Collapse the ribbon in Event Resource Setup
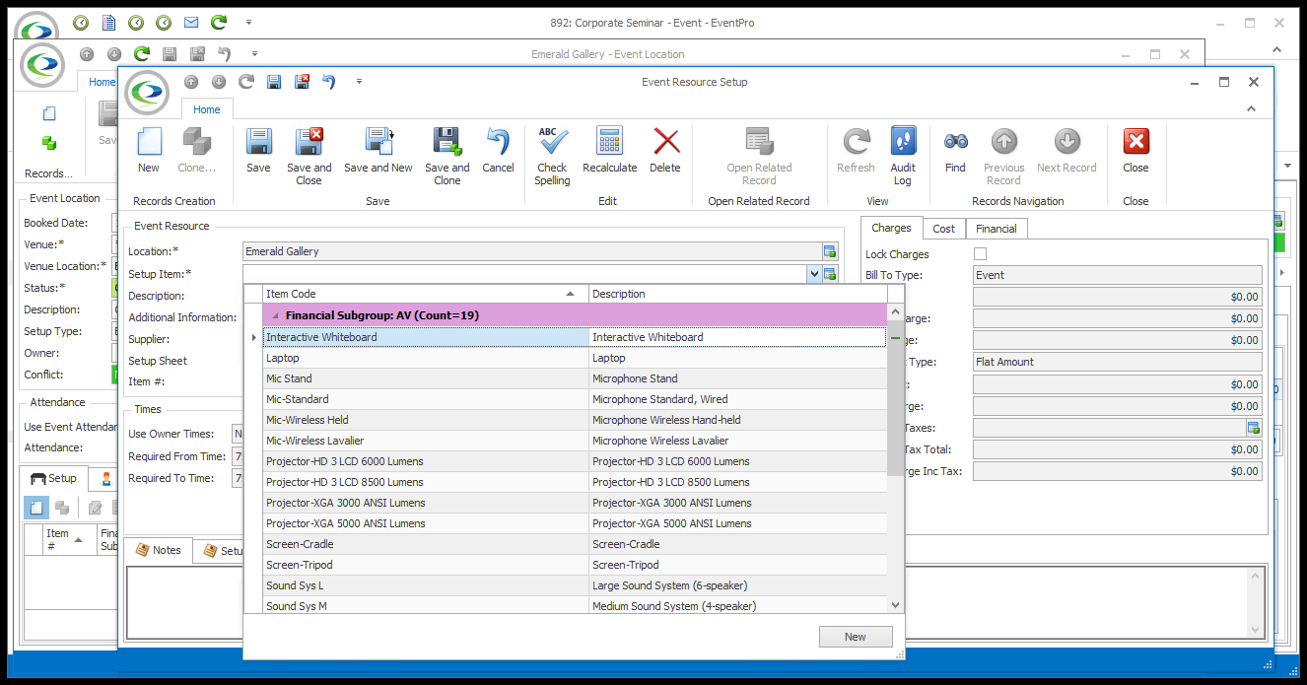The height and width of the screenshot is (685, 1307). (x=1252, y=109)
